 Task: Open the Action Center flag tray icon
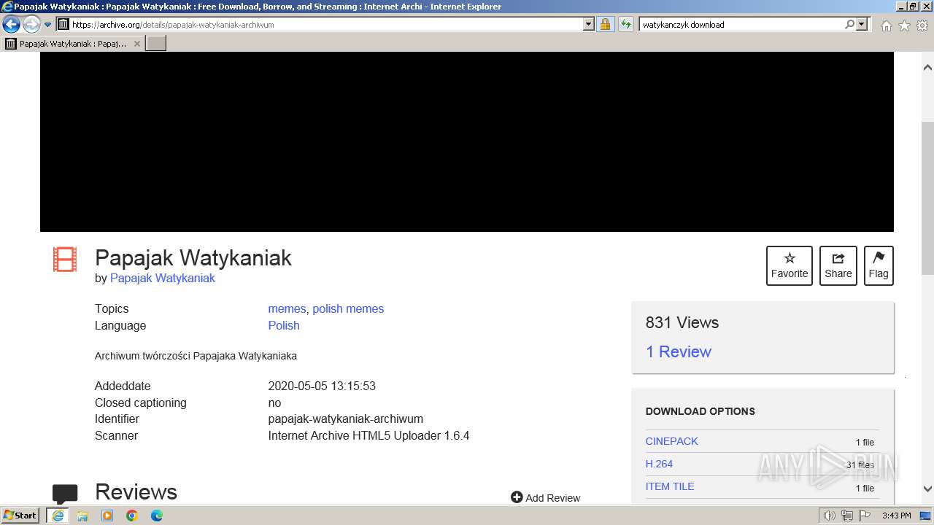coord(864,516)
